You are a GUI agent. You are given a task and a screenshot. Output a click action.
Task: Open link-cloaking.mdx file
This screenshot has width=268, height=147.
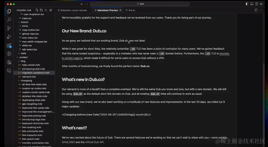coord(31,127)
